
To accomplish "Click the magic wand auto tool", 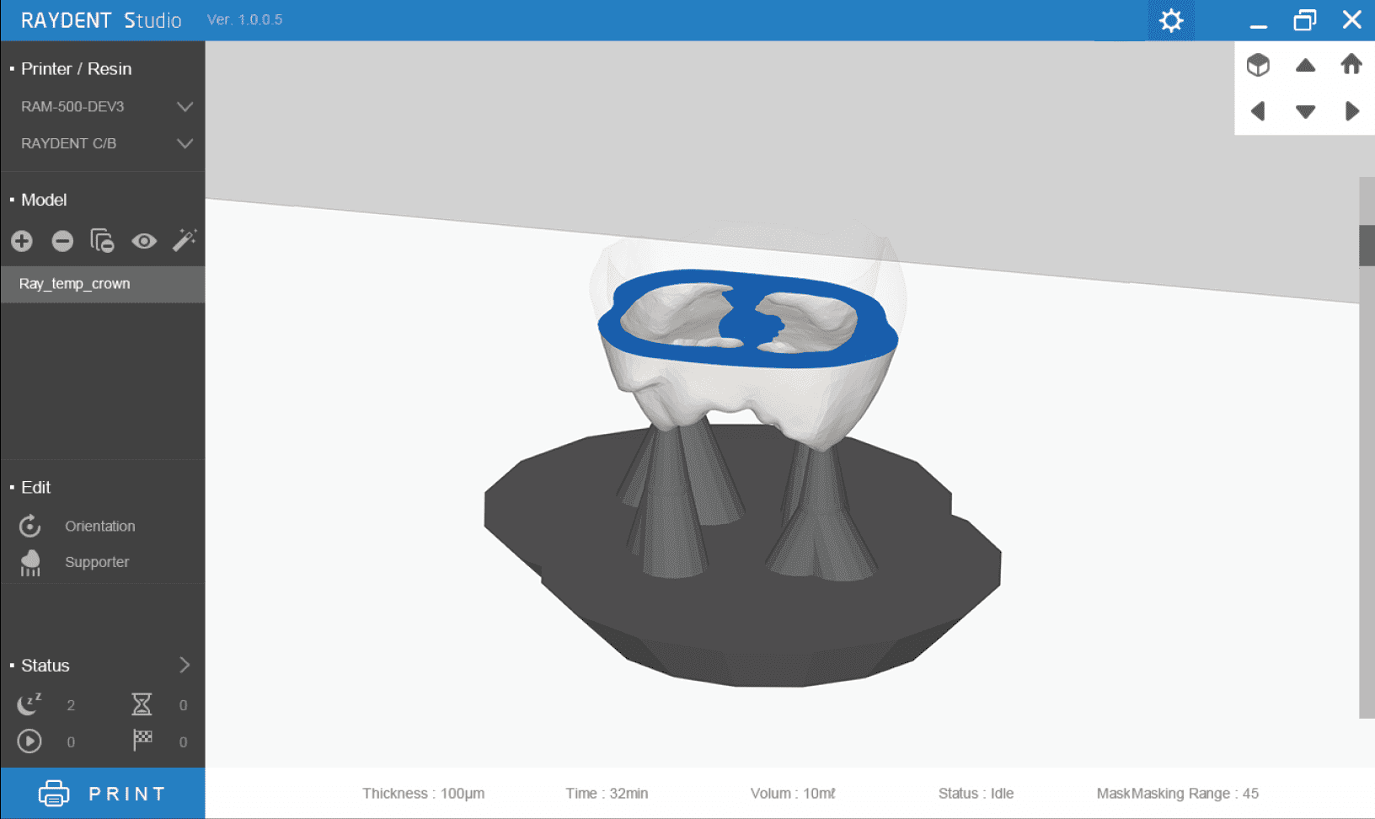I will click(184, 241).
